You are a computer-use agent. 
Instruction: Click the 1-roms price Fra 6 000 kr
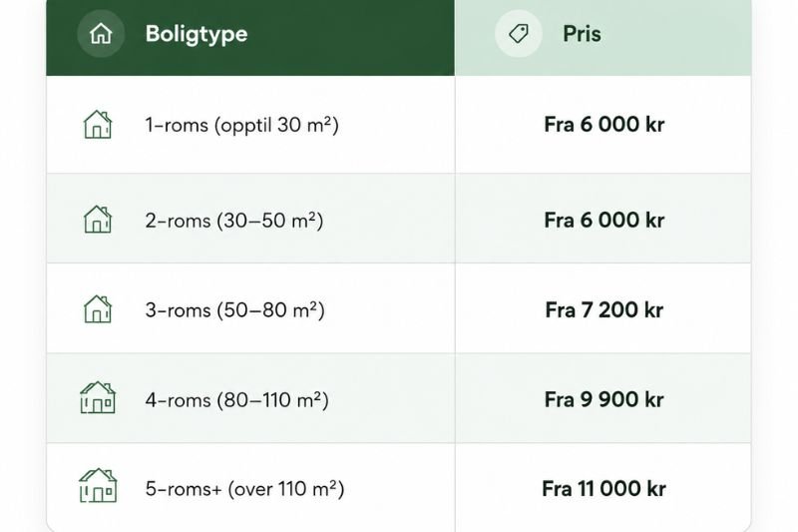(x=604, y=125)
